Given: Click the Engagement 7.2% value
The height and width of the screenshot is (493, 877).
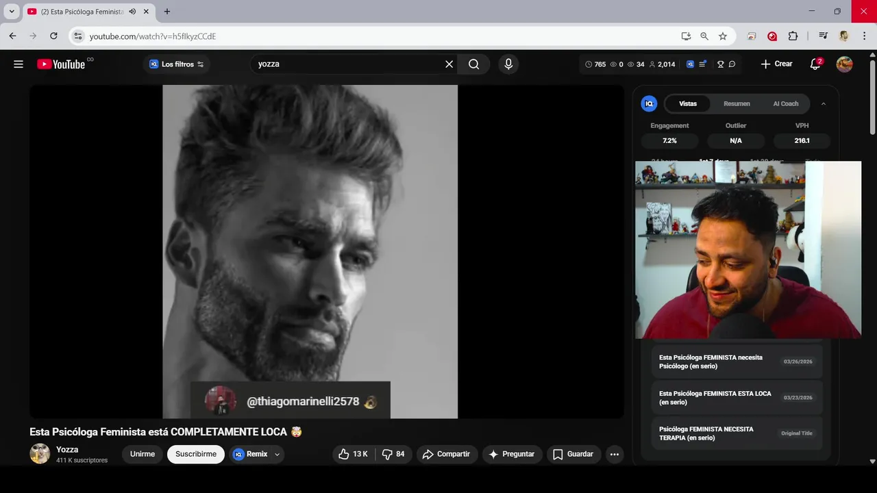Looking at the screenshot, I should (669, 140).
